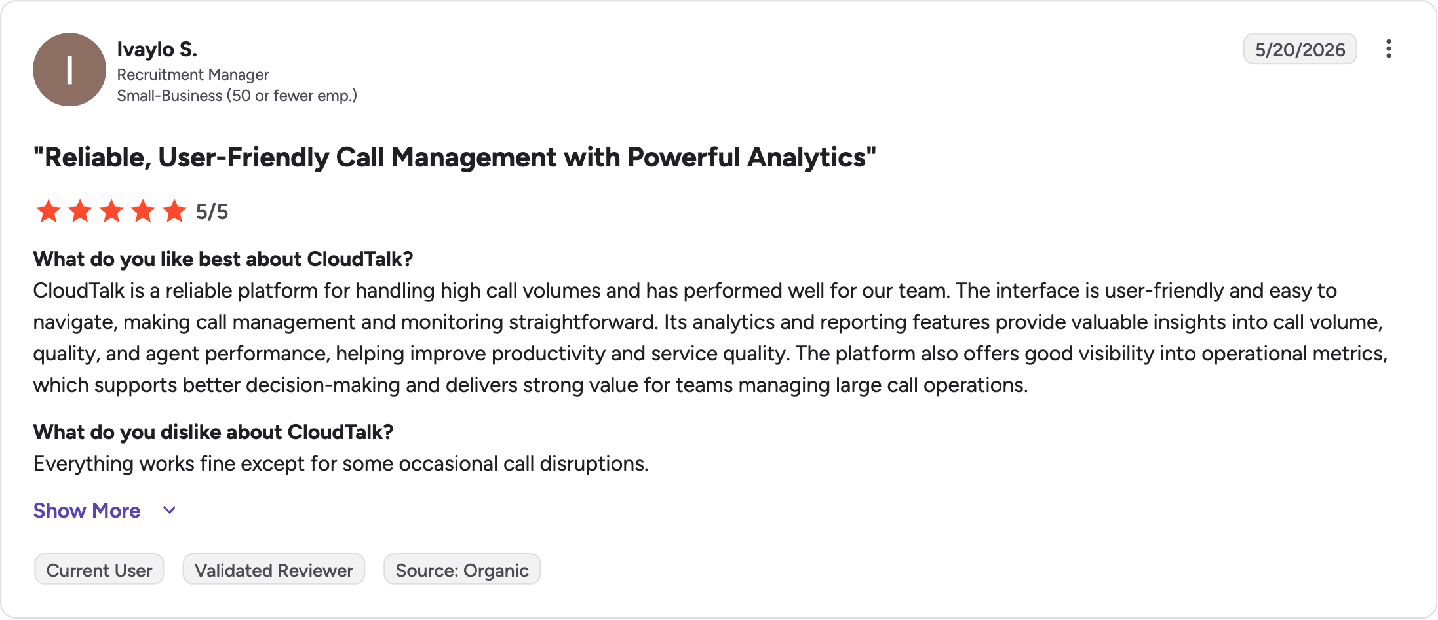Click the first rating star
1438x620 pixels.
coord(49,211)
